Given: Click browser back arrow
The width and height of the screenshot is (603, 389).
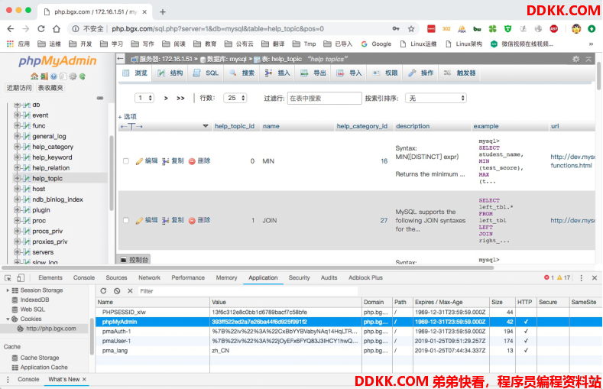Looking at the screenshot, I should point(11,29).
